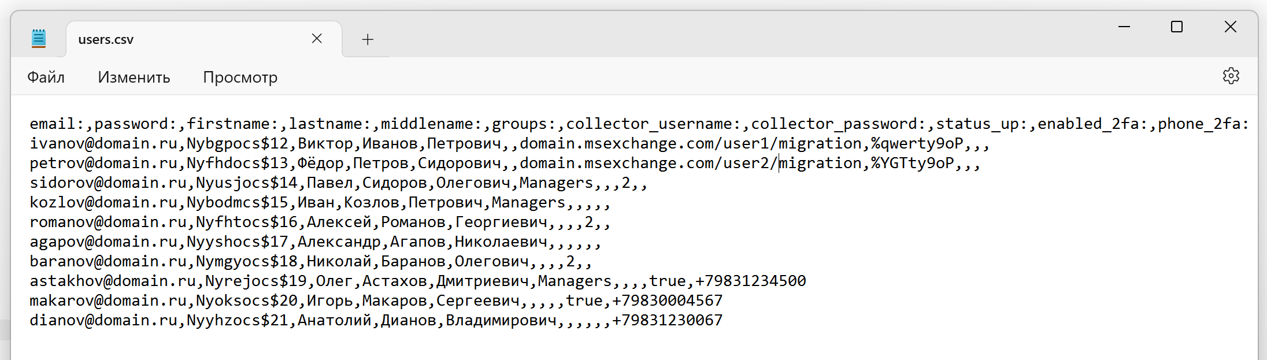Click the phone number +79831234500

(x=750, y=281)
